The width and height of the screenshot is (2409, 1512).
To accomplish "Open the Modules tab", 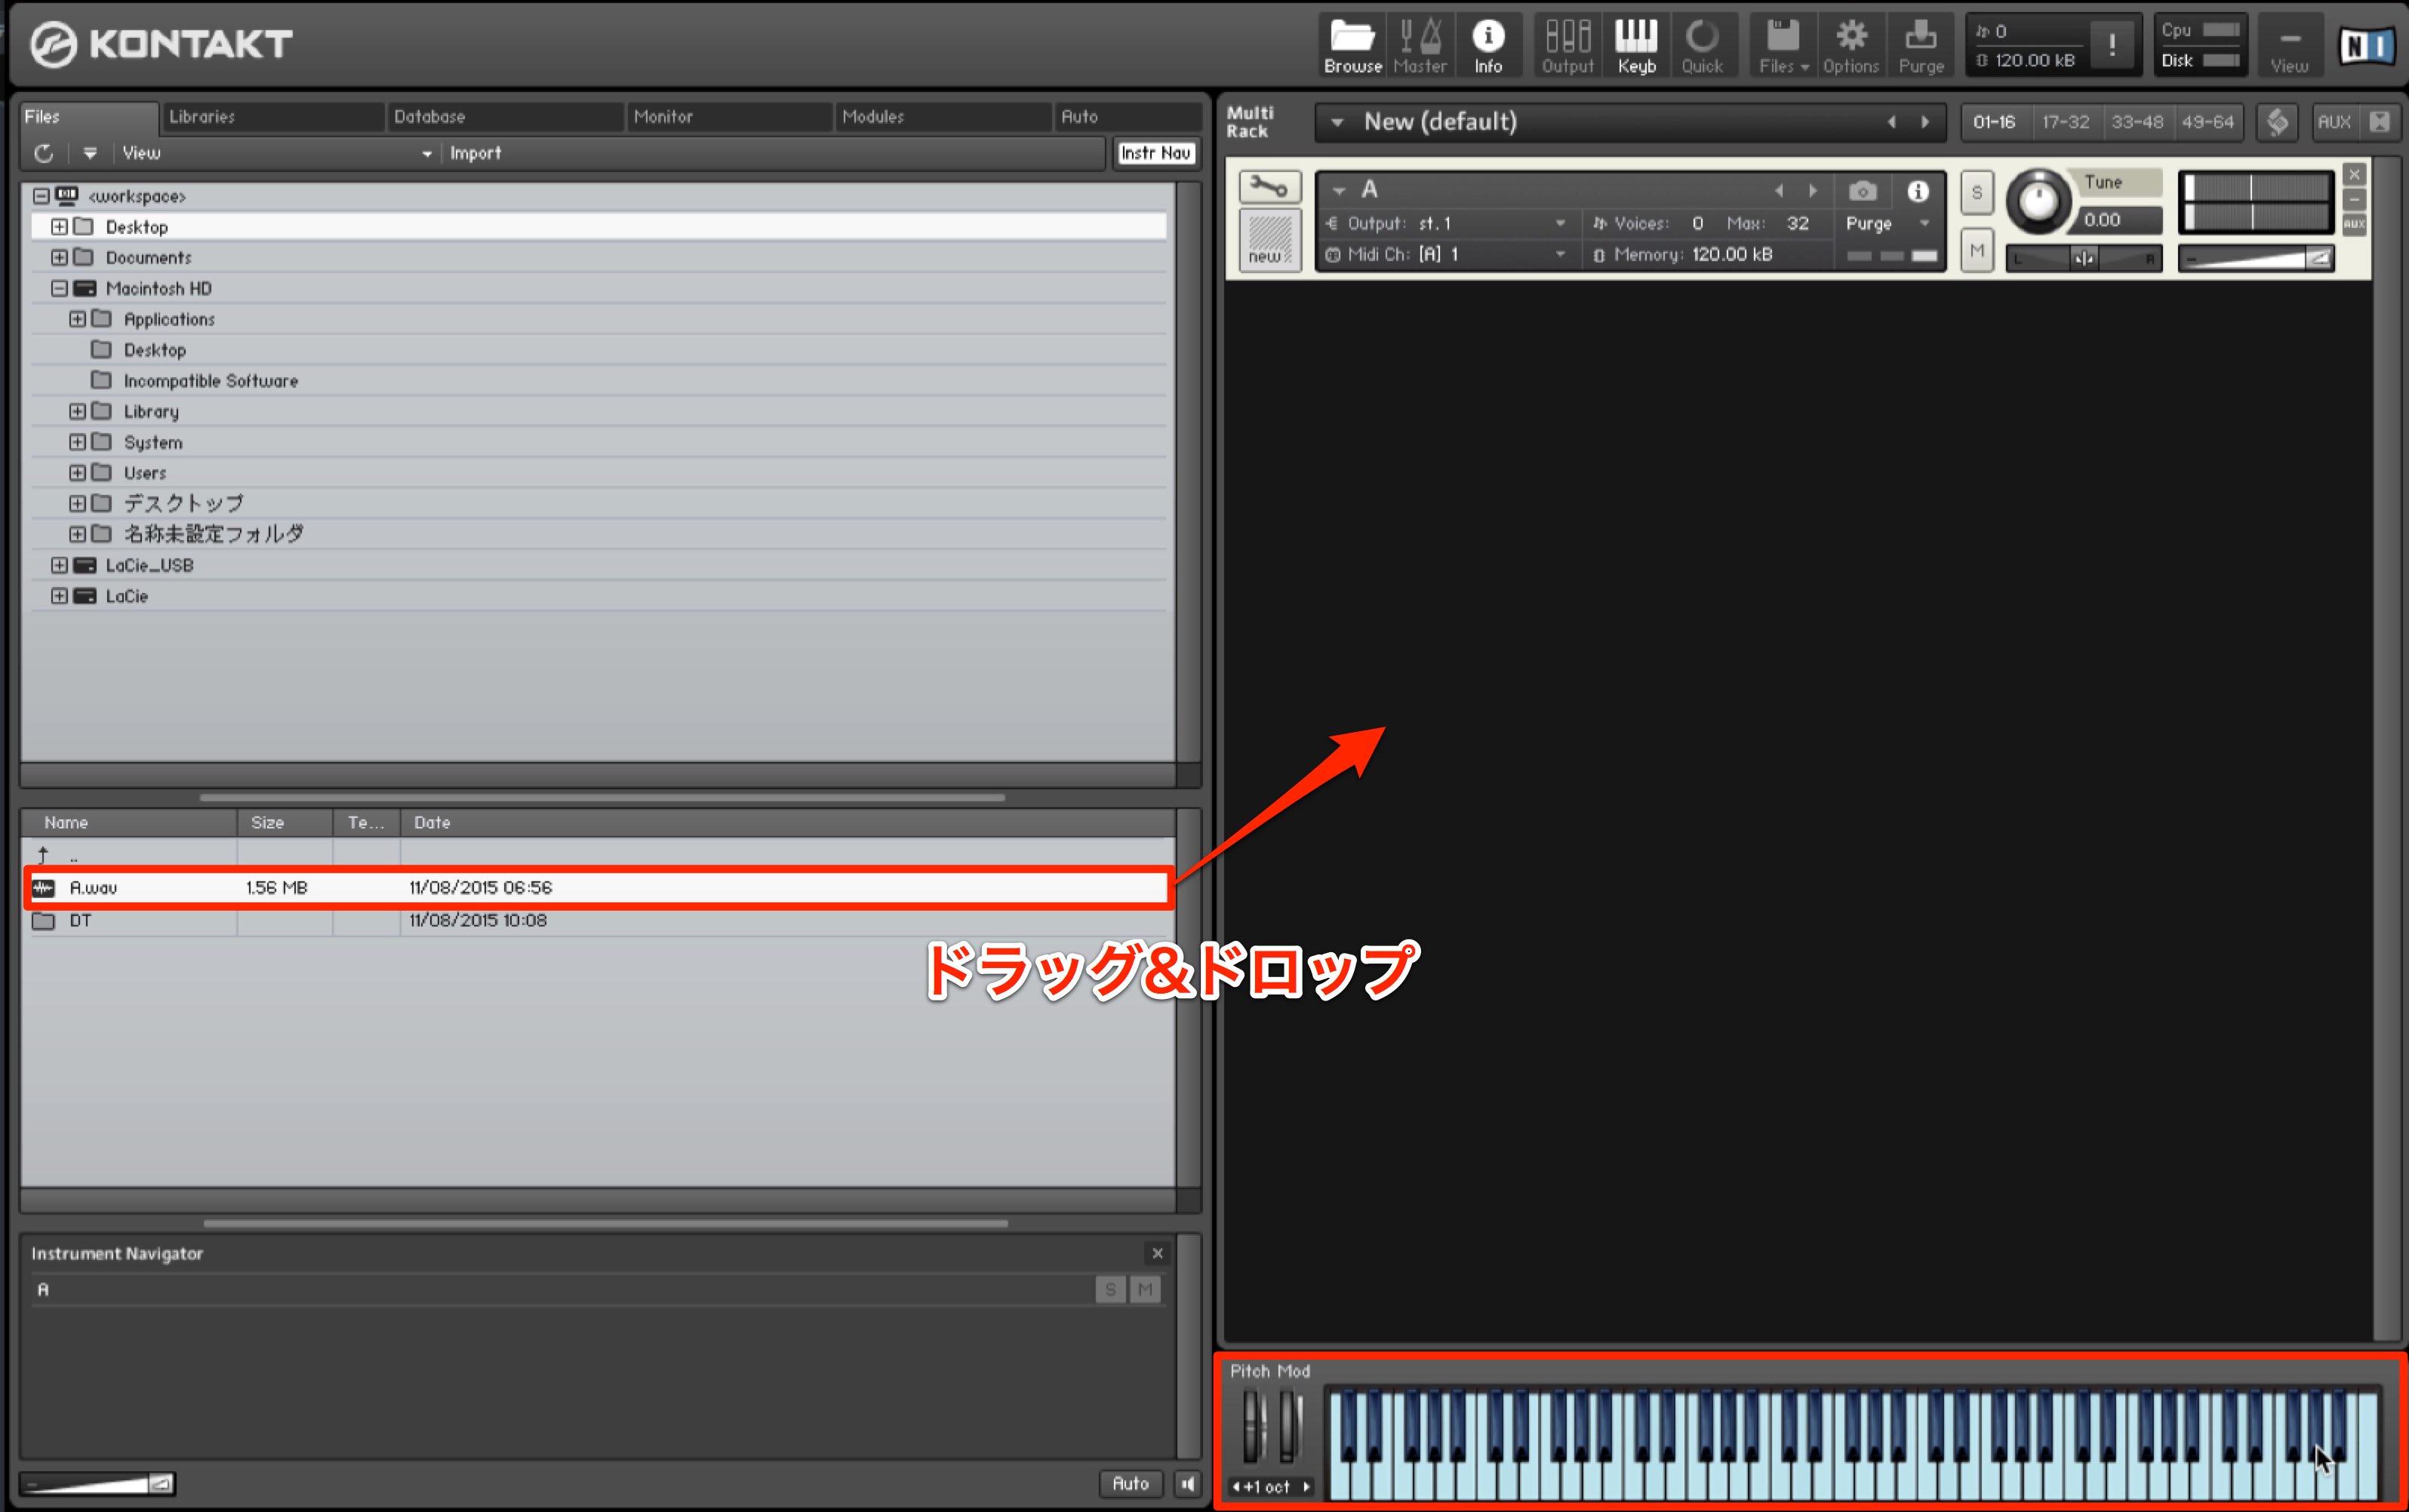I will 943,116.
